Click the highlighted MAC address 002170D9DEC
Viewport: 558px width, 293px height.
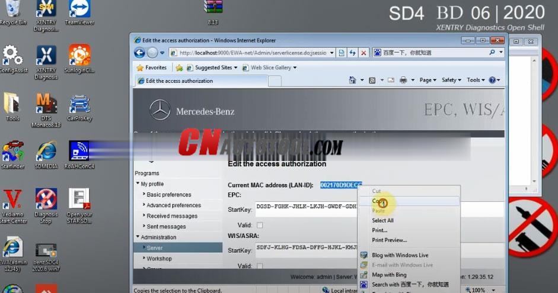pos(340,185)
